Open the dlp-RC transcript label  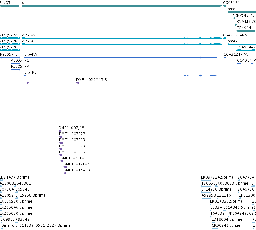click(28, 41)
